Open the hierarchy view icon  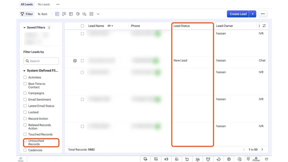click(85, 14)
